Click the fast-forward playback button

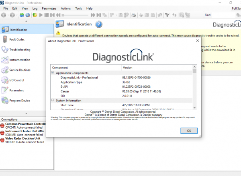pos(93,15)
